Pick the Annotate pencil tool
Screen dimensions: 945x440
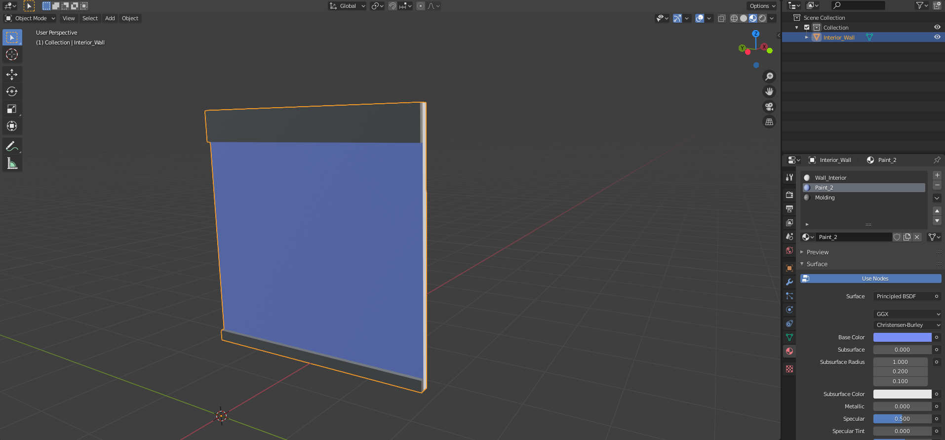12,146
